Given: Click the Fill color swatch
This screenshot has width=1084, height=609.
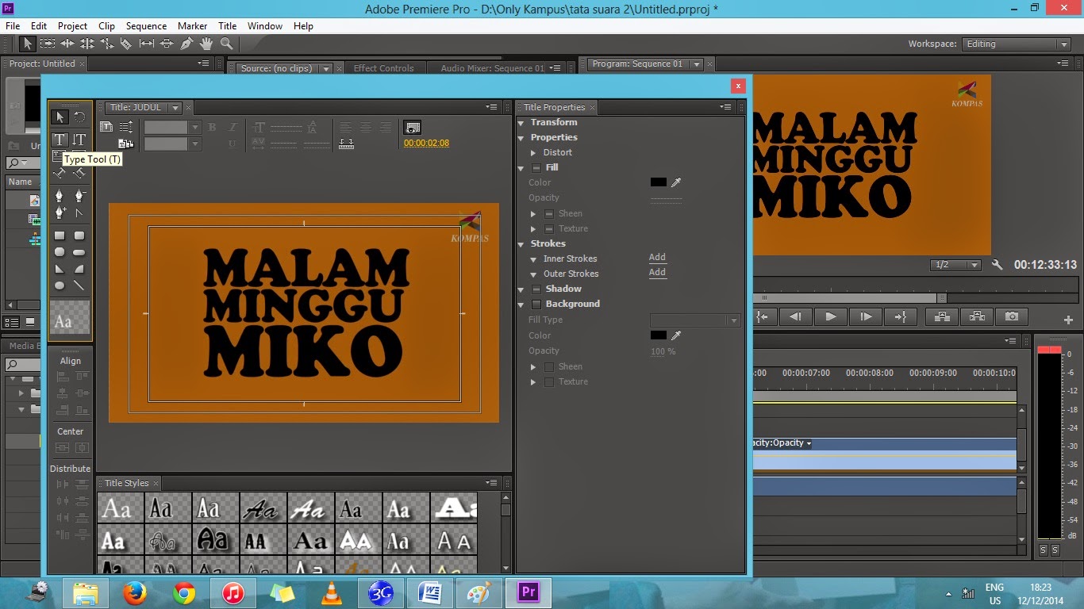Looking at the screenshot, I should click(x=659, y=182).
